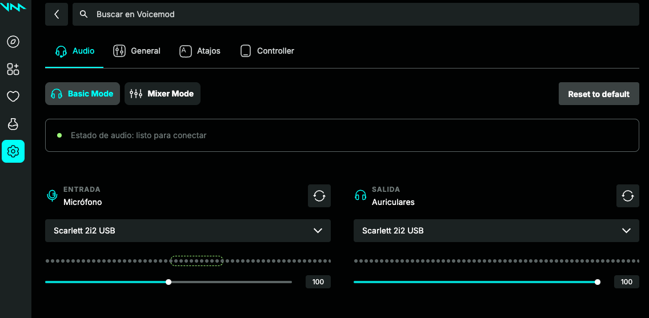Switch to Mixer Mode
The image size is (649, 318).
162,94
